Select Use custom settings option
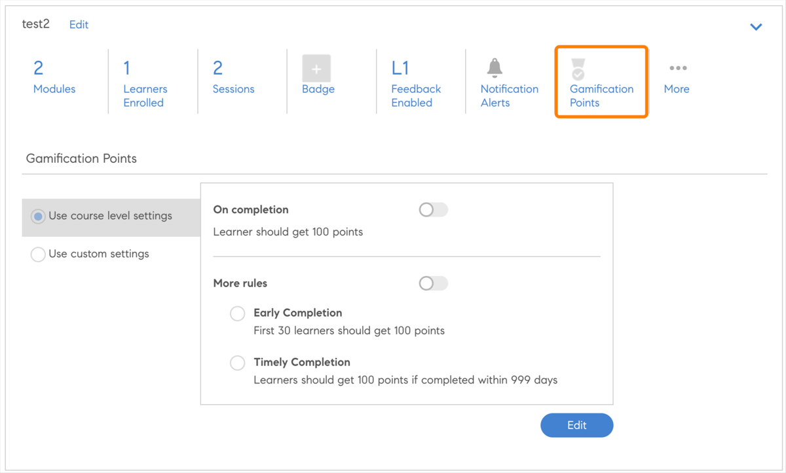This screenshot has height=473, width=786. pyautogui.click(x=38, y=254)
